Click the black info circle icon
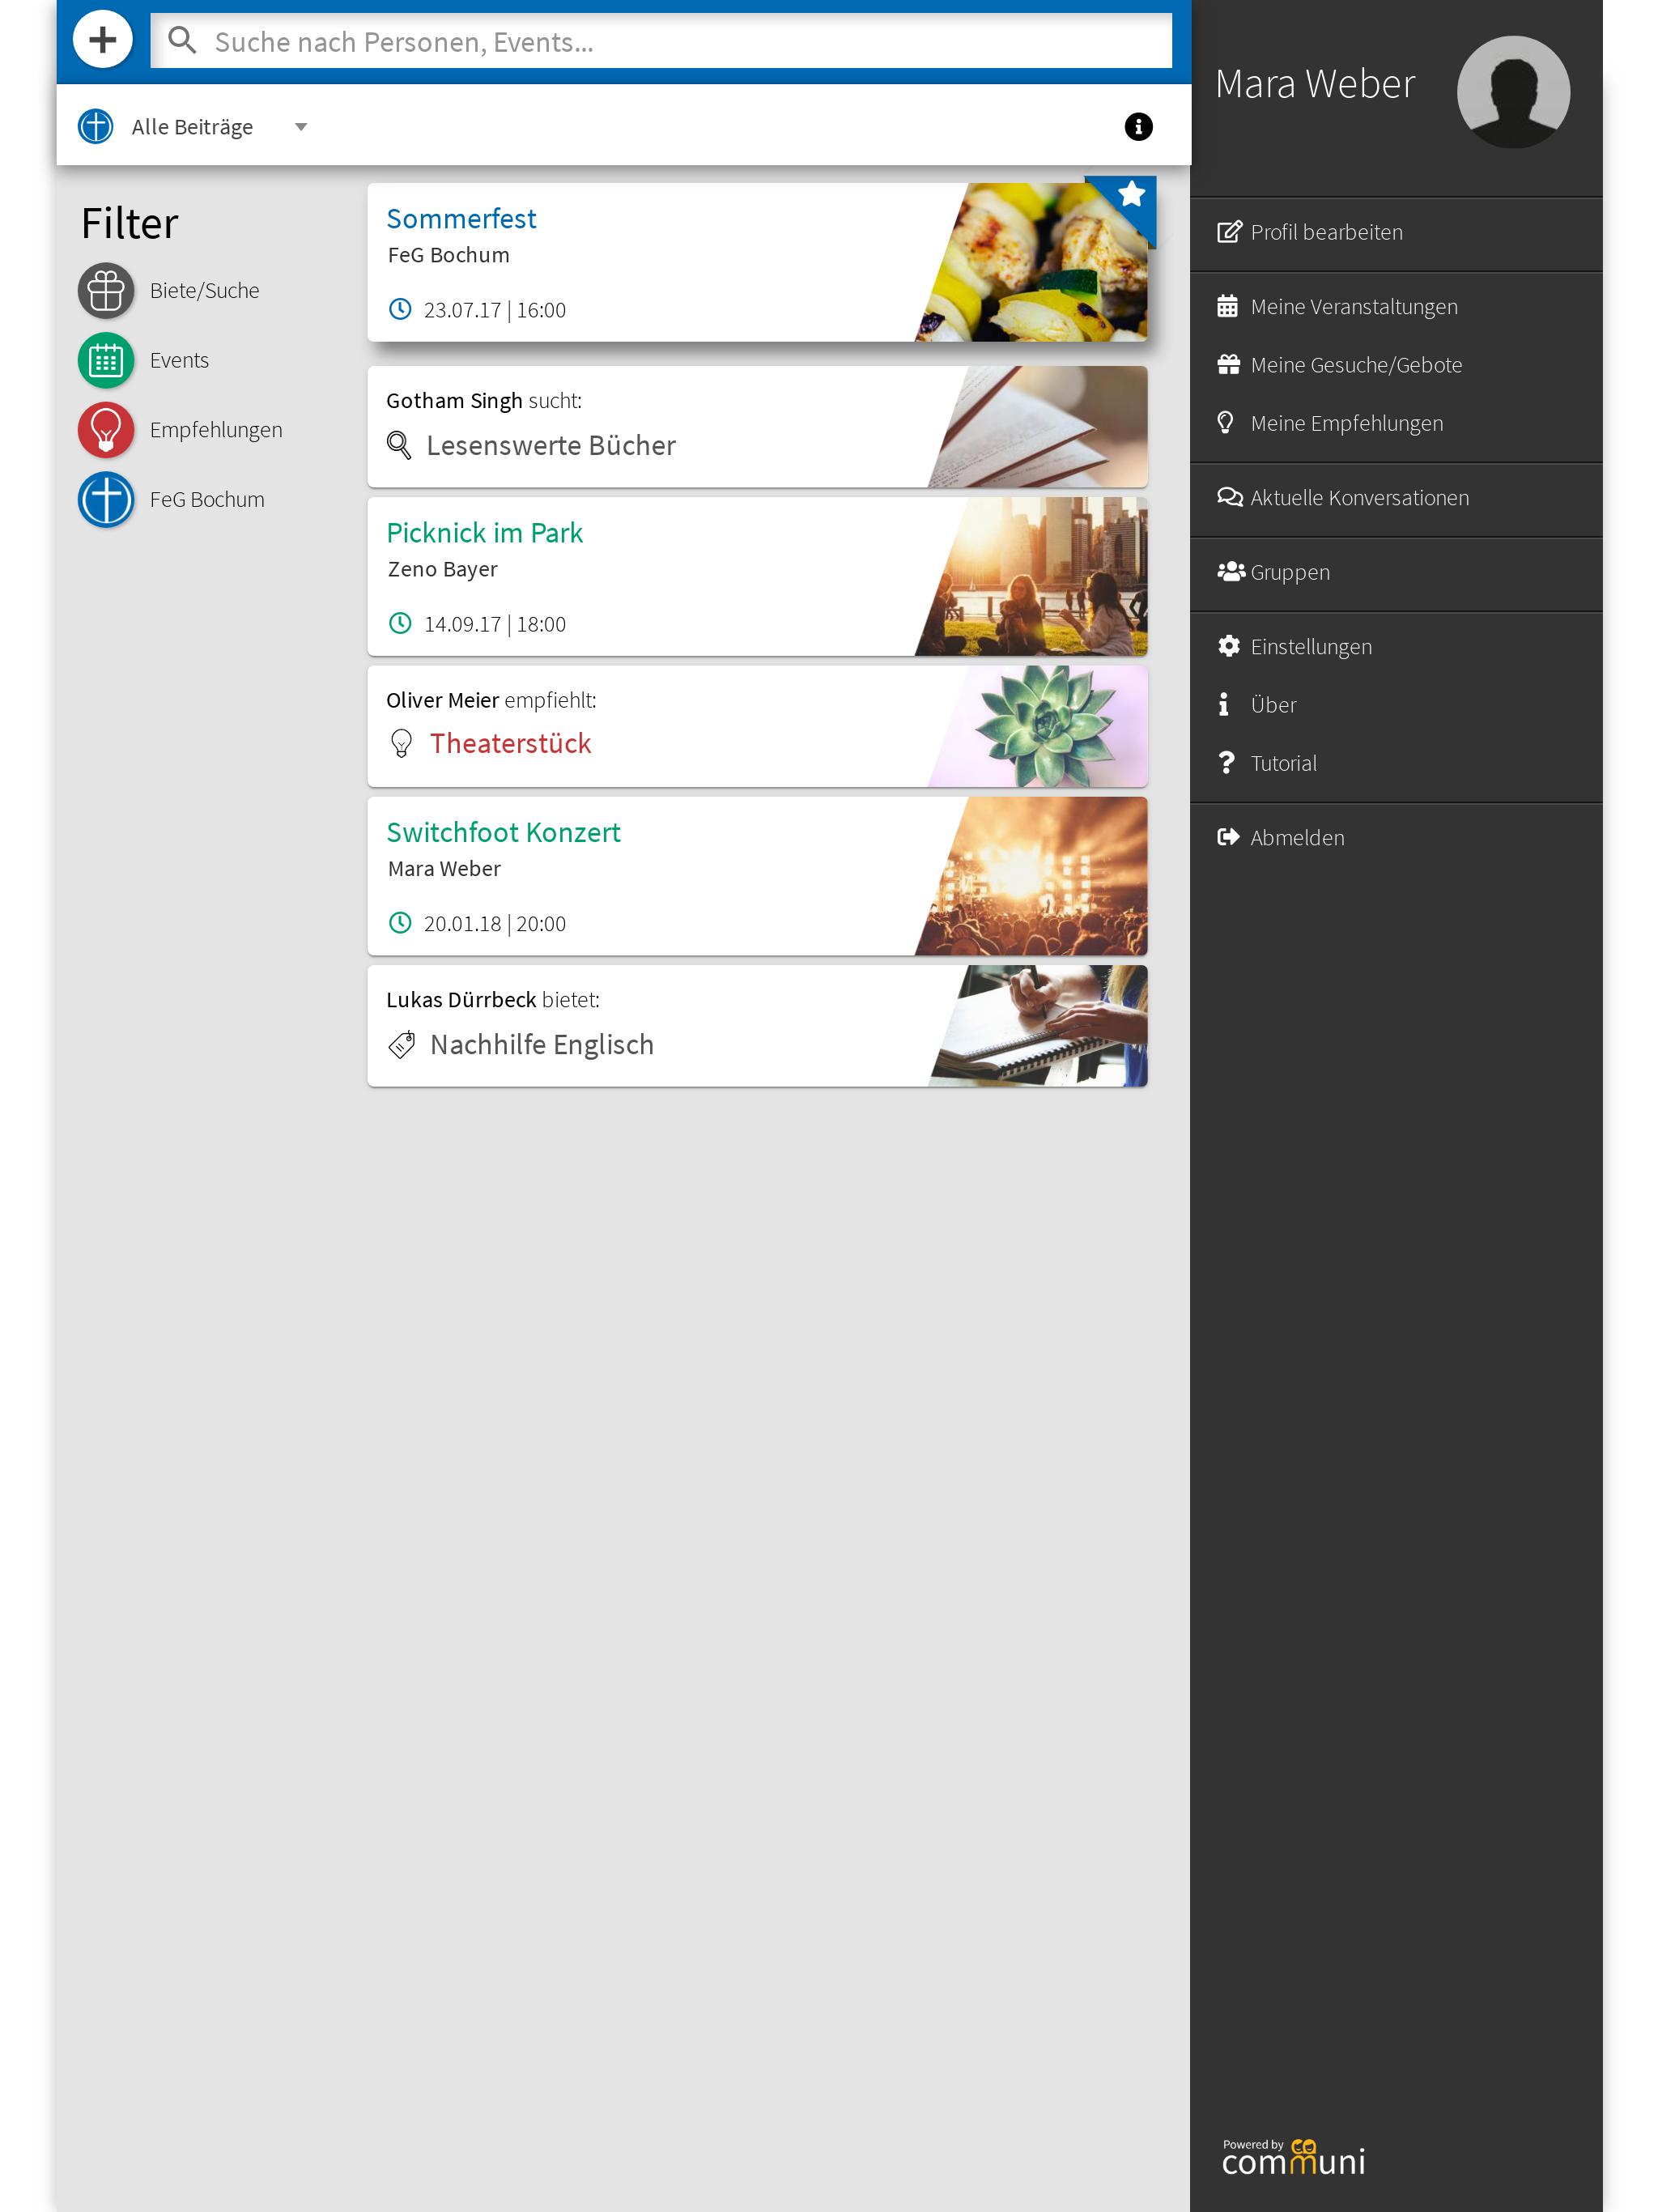Screen dimensions: 1658x2212 click(1137, 127)
